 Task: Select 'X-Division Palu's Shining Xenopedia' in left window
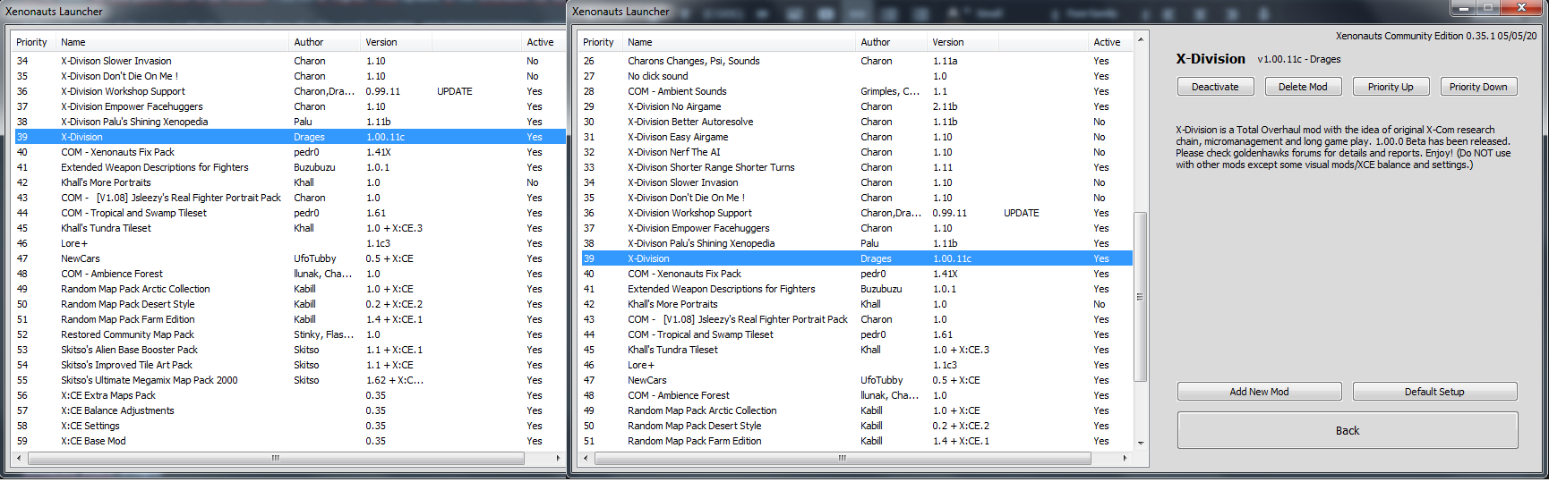tap(289, 122)
